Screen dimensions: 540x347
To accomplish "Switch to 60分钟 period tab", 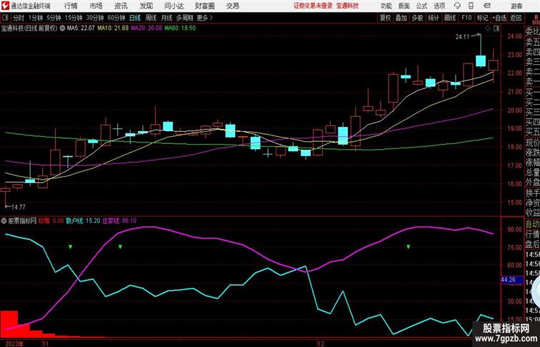I will tap(116, 18).
